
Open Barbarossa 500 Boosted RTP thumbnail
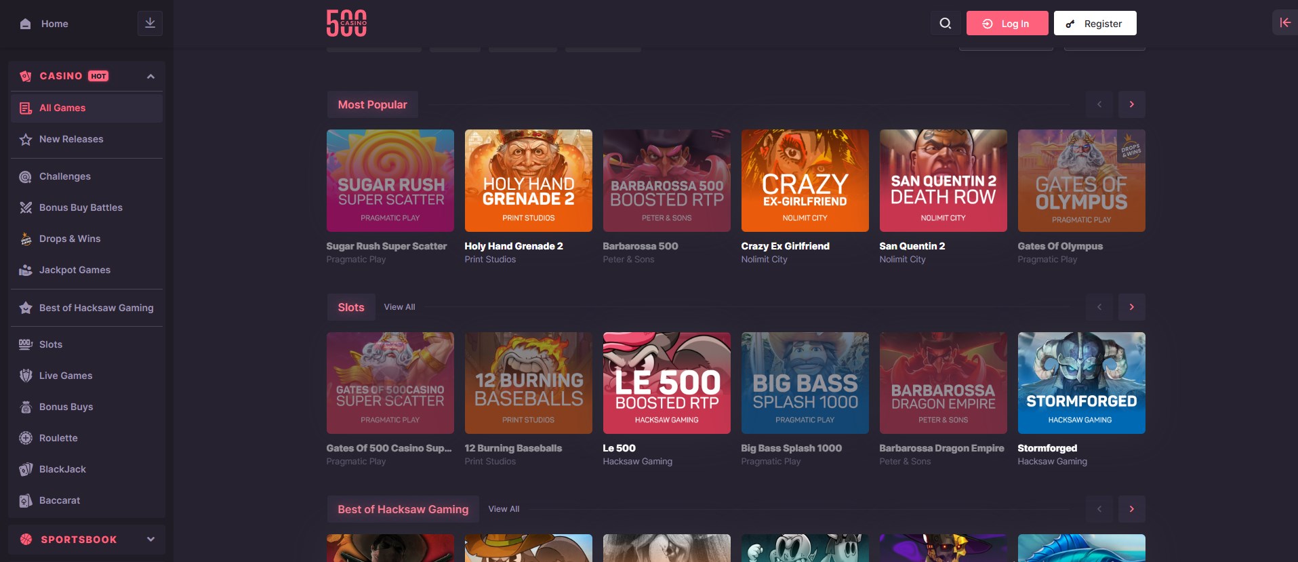(x=667, y=180)
